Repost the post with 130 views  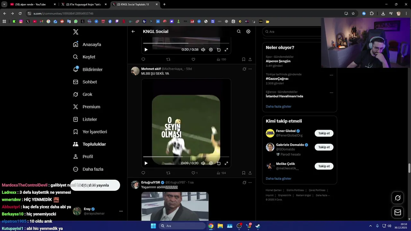coord(168,59)
